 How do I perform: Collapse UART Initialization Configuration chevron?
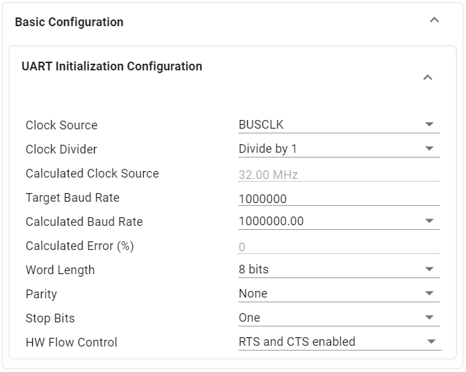428,78
